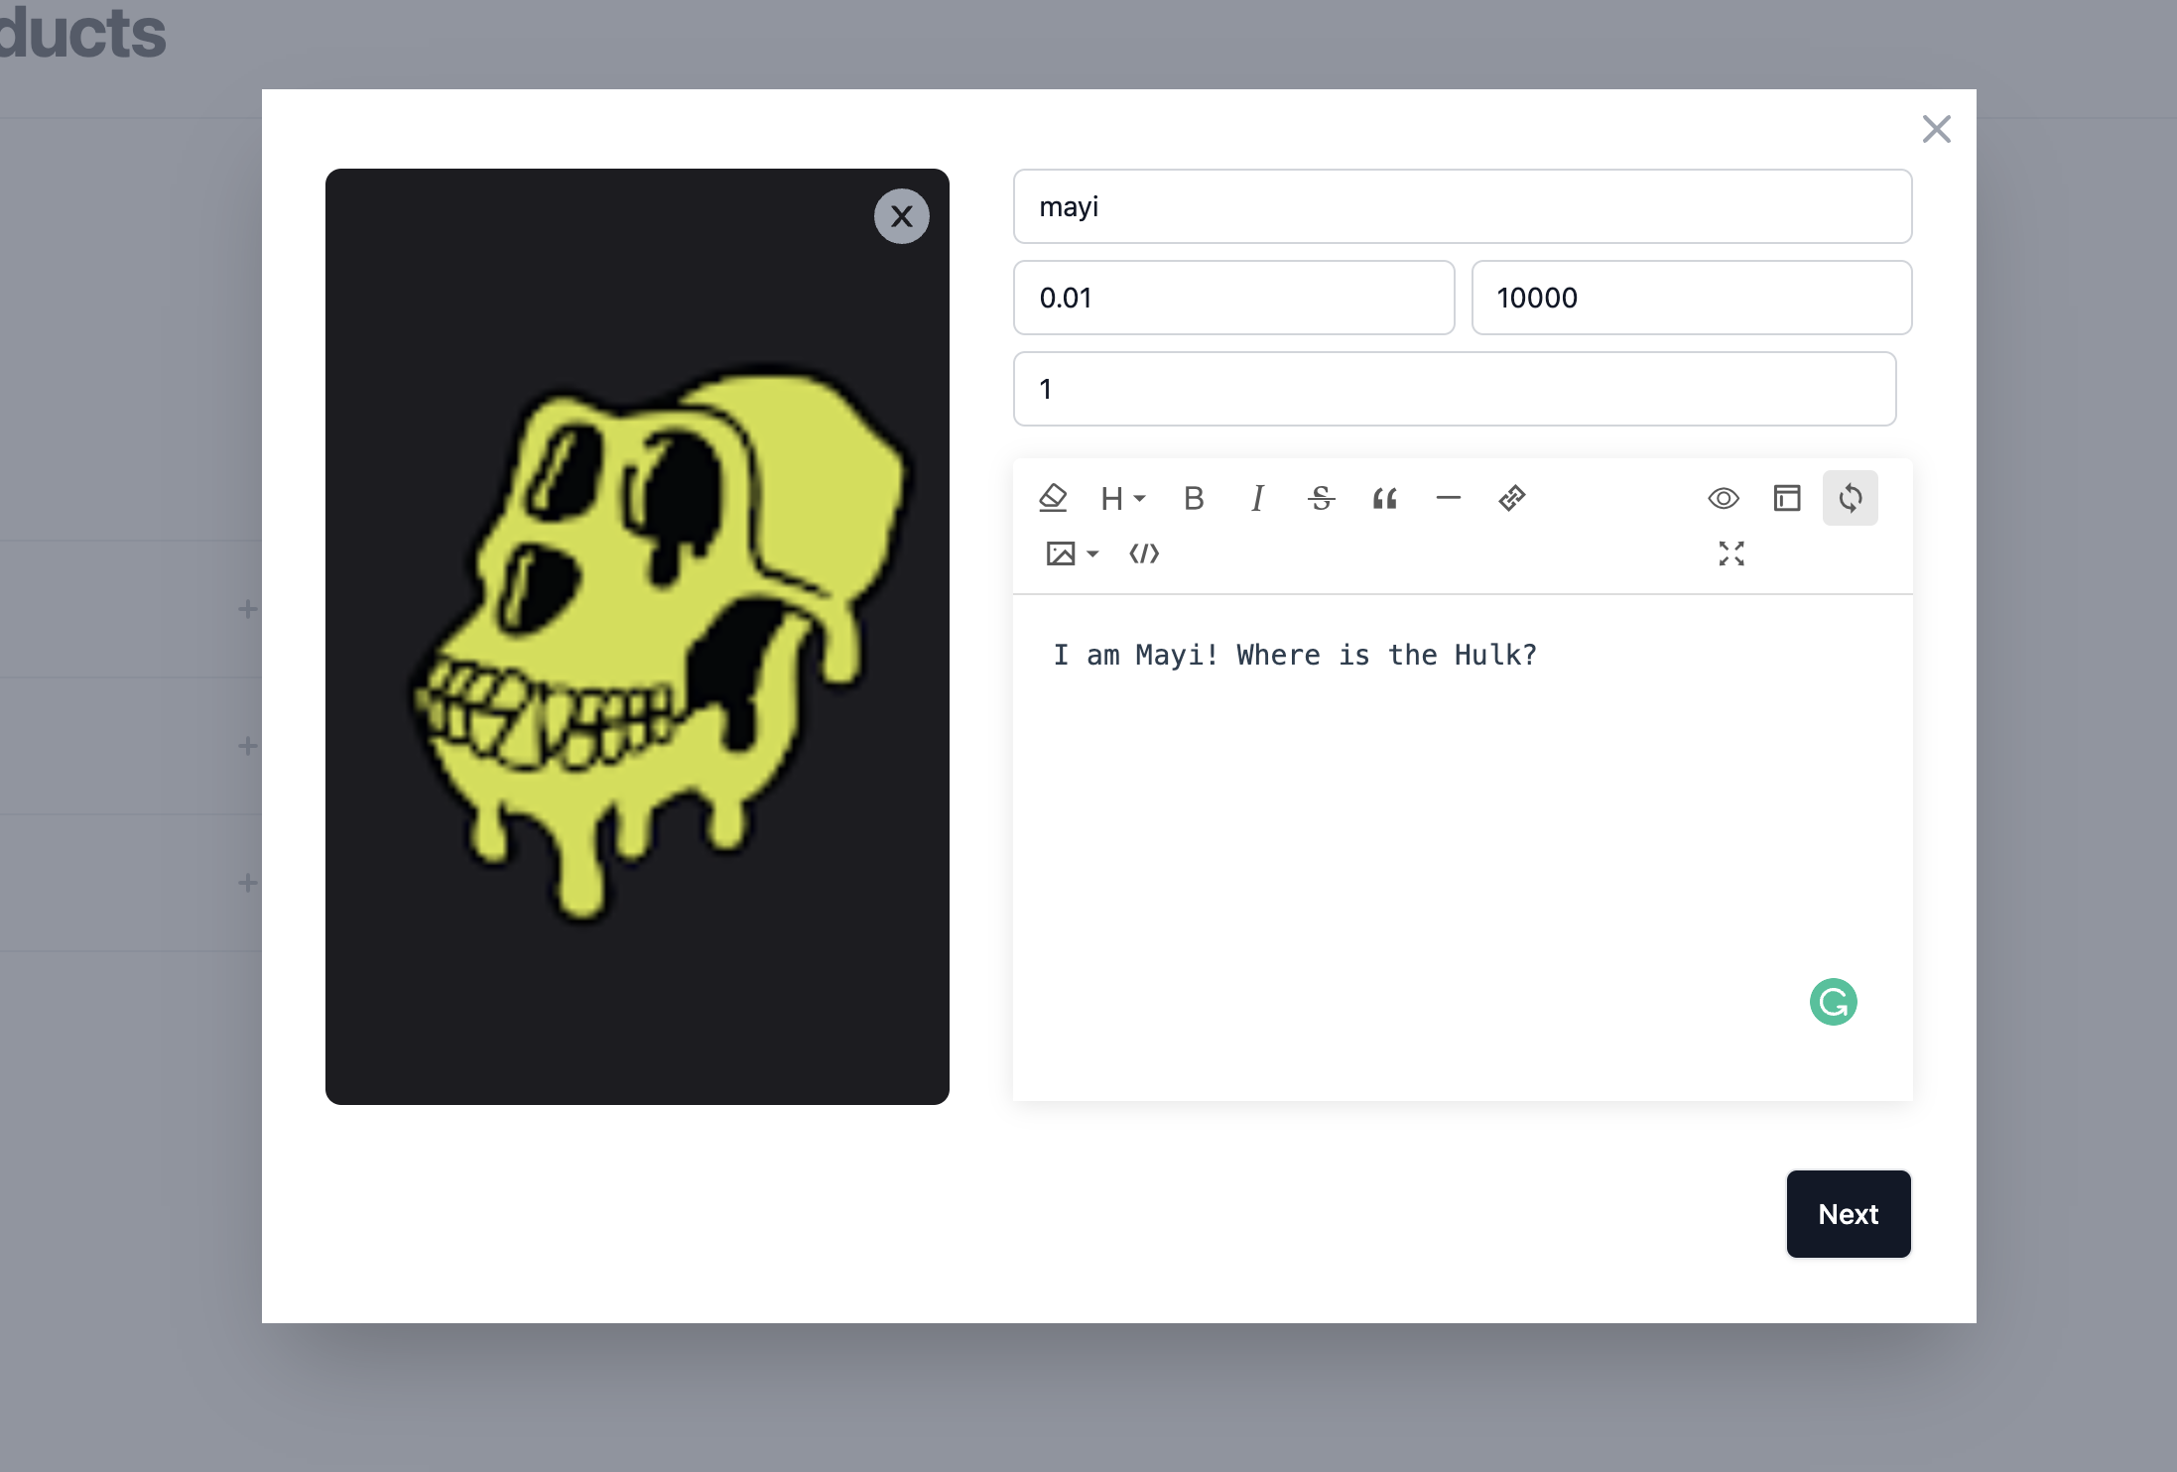
Task: Toggle bold formatting in editor
Action: pyautogui.click(x=1194, y=498)
